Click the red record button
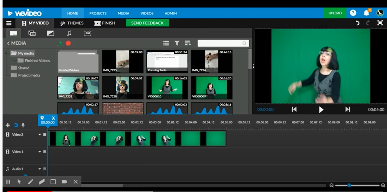The width and height of the screenshot is (387, 192). (68, 43)
